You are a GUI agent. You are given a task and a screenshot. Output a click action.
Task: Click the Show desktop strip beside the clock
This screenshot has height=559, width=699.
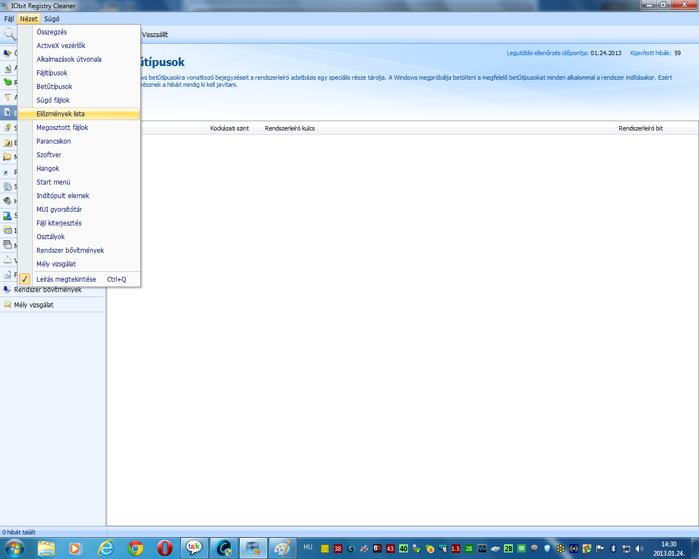coord(695,548)
